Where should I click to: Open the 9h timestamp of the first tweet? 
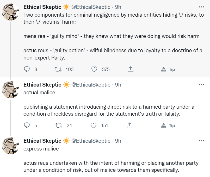click(x=118, y=7)
